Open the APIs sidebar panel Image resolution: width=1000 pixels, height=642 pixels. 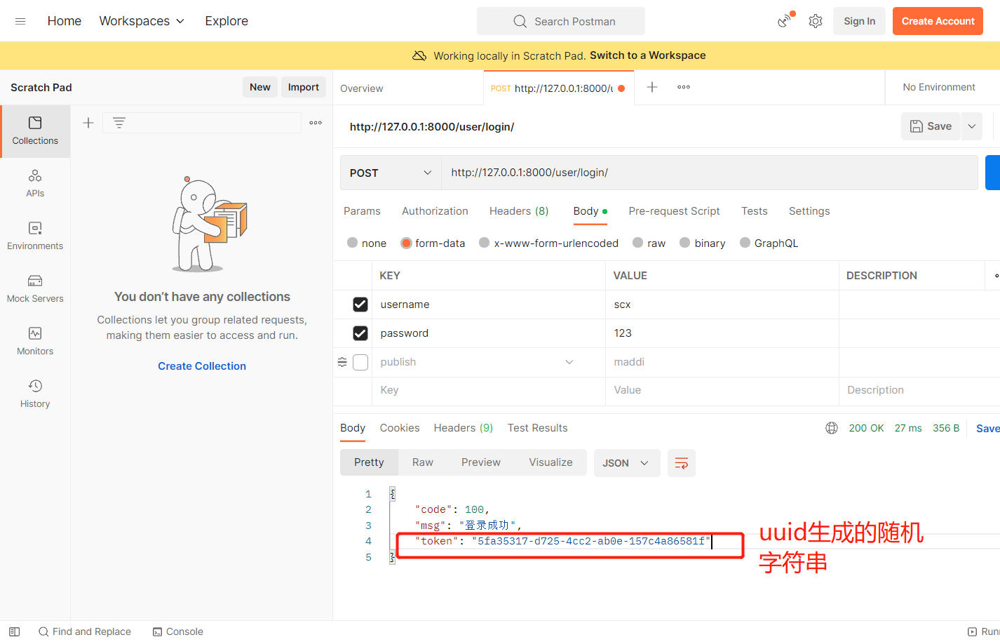pos(35,183)
